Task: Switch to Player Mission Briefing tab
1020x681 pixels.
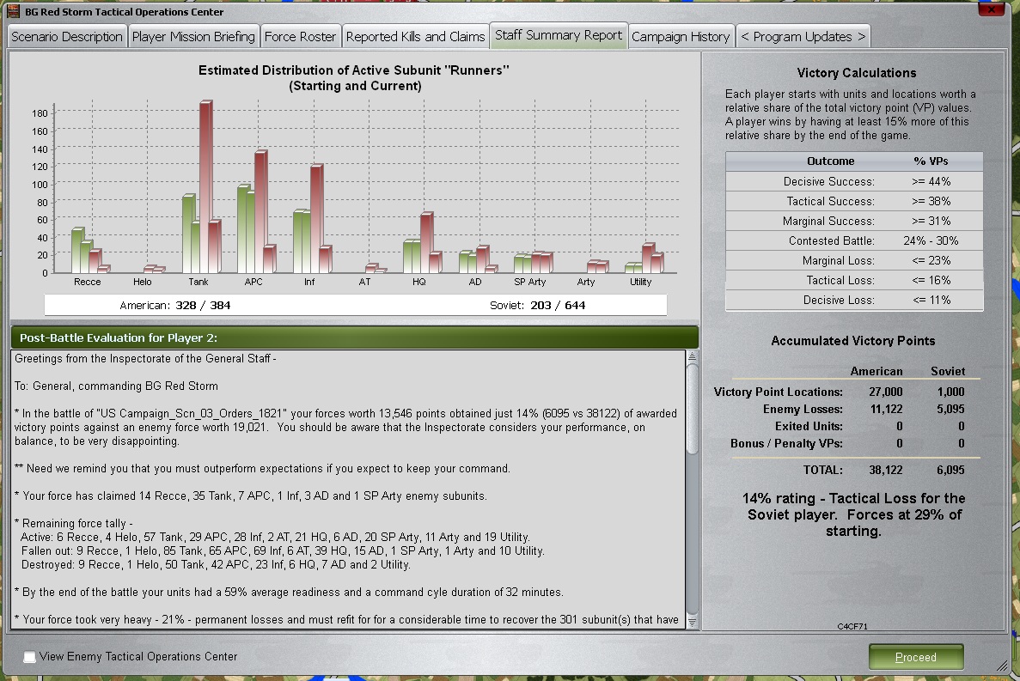Action: pos(193,36)
